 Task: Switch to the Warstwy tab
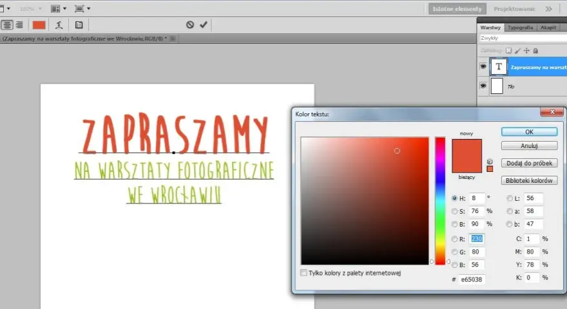pyautogui.click(x=490, y=28)
